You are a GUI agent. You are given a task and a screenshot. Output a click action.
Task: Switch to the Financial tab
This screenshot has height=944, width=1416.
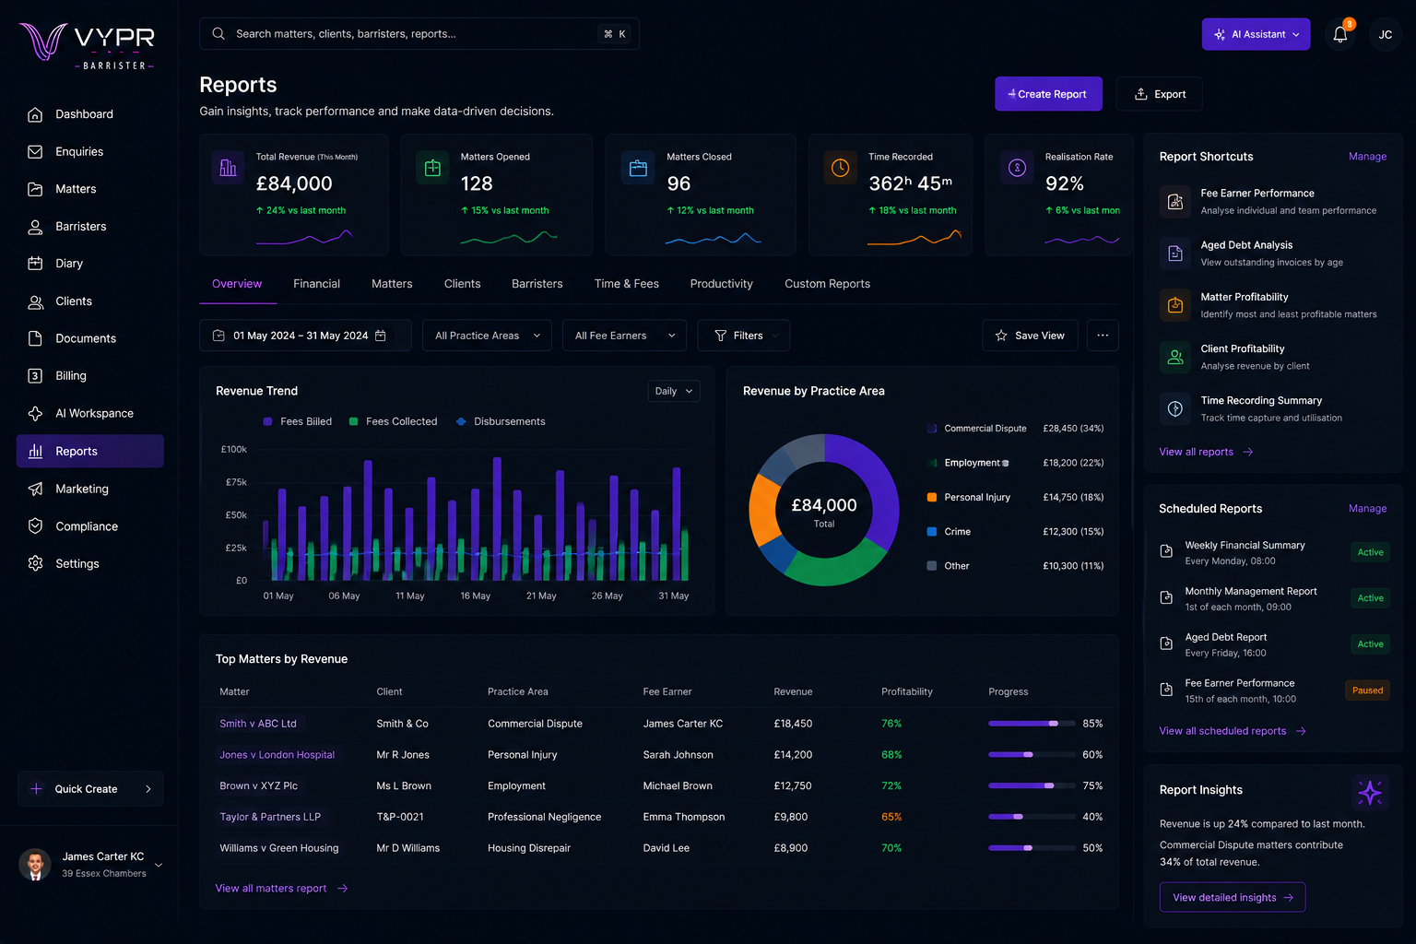[316, 284]
